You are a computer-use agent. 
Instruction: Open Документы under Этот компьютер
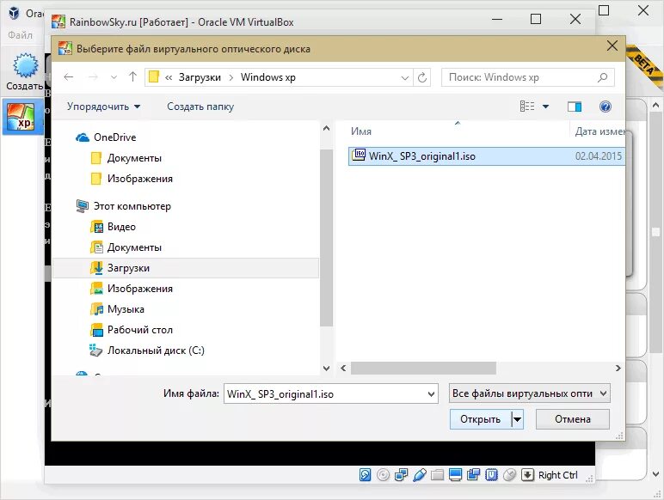tap(134, 247)
